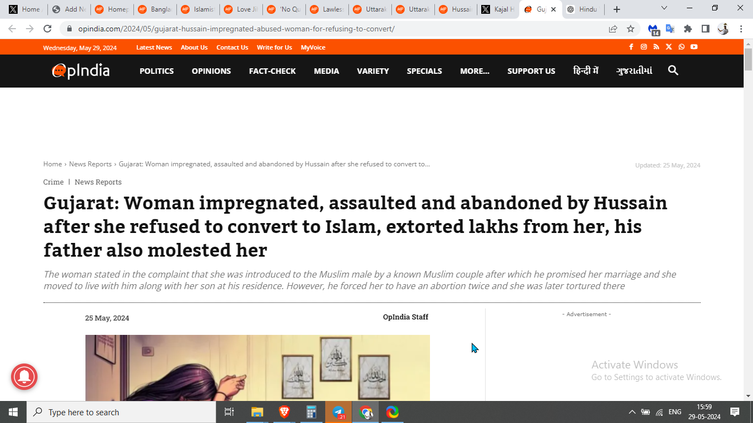Click the red notification bell icon
This screenshot has height=423, width=753.
pos(24,377)
